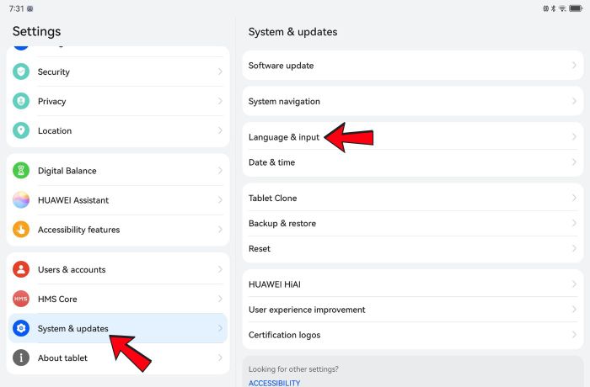The height and width of the screenshot is (387, 590).
Task: Tap the Users & accounts icon
Action: 21,270
